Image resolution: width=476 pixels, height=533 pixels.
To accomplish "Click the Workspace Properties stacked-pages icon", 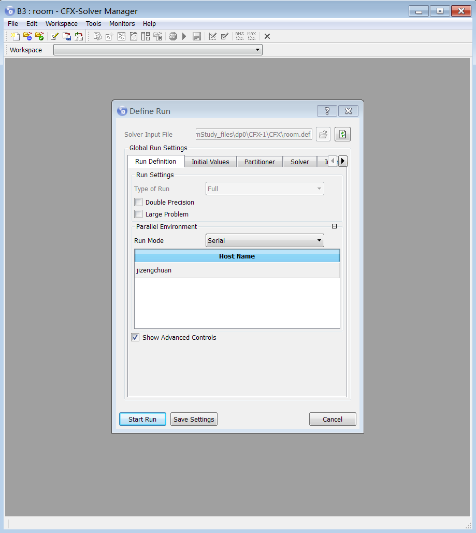I will click(97, 36).
